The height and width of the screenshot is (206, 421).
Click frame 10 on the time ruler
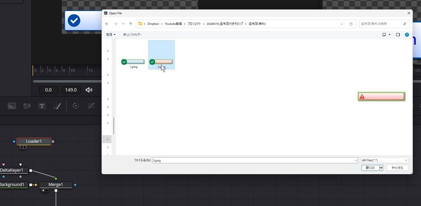72,71
